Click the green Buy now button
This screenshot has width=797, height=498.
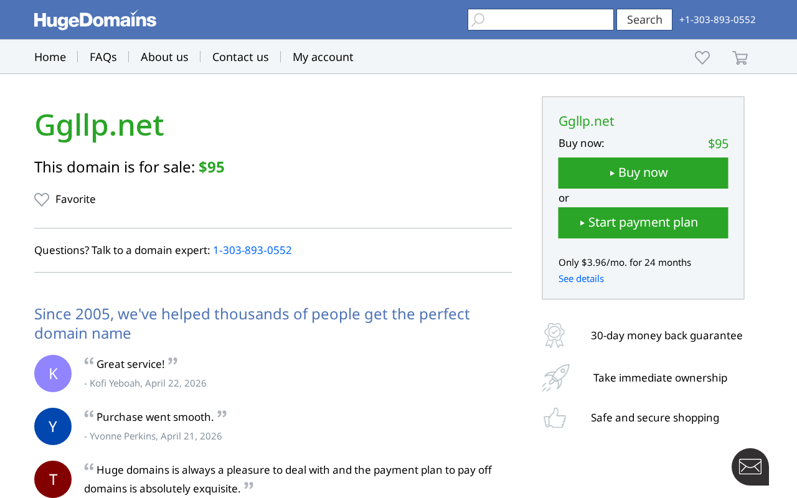click(x=643, y=173)
